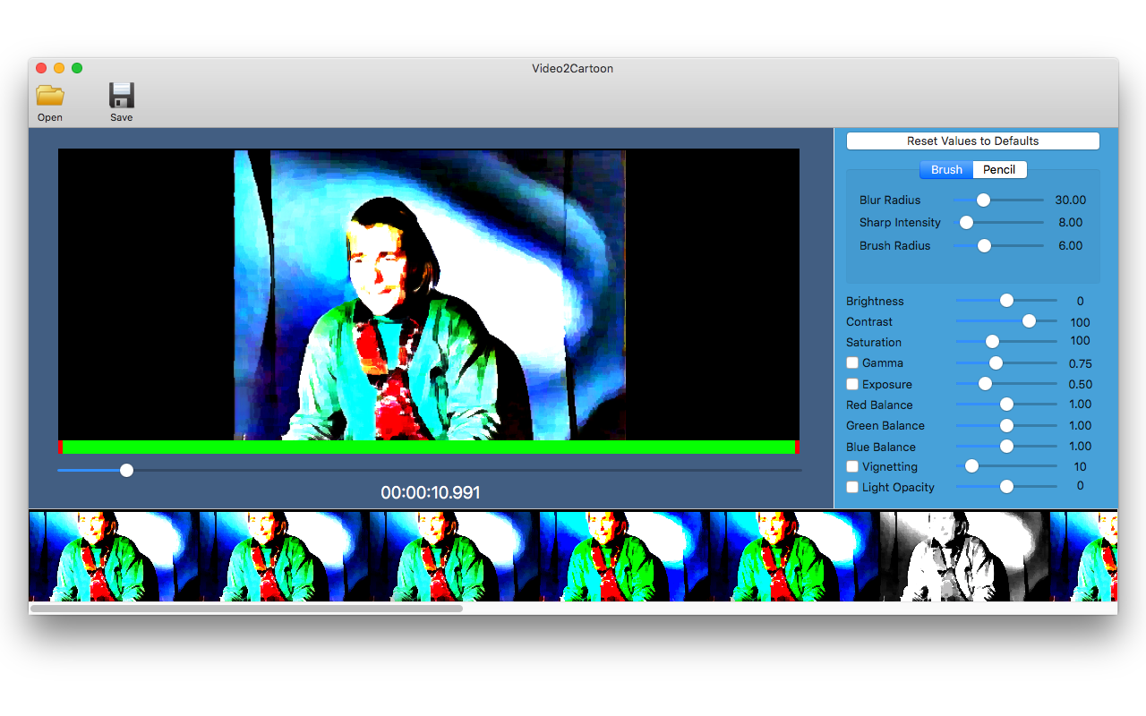Image resolution: width=1146 pixels, height=716 pixels.
Task: Click the Exposure slider knob
Action: (x=985, y=384)
